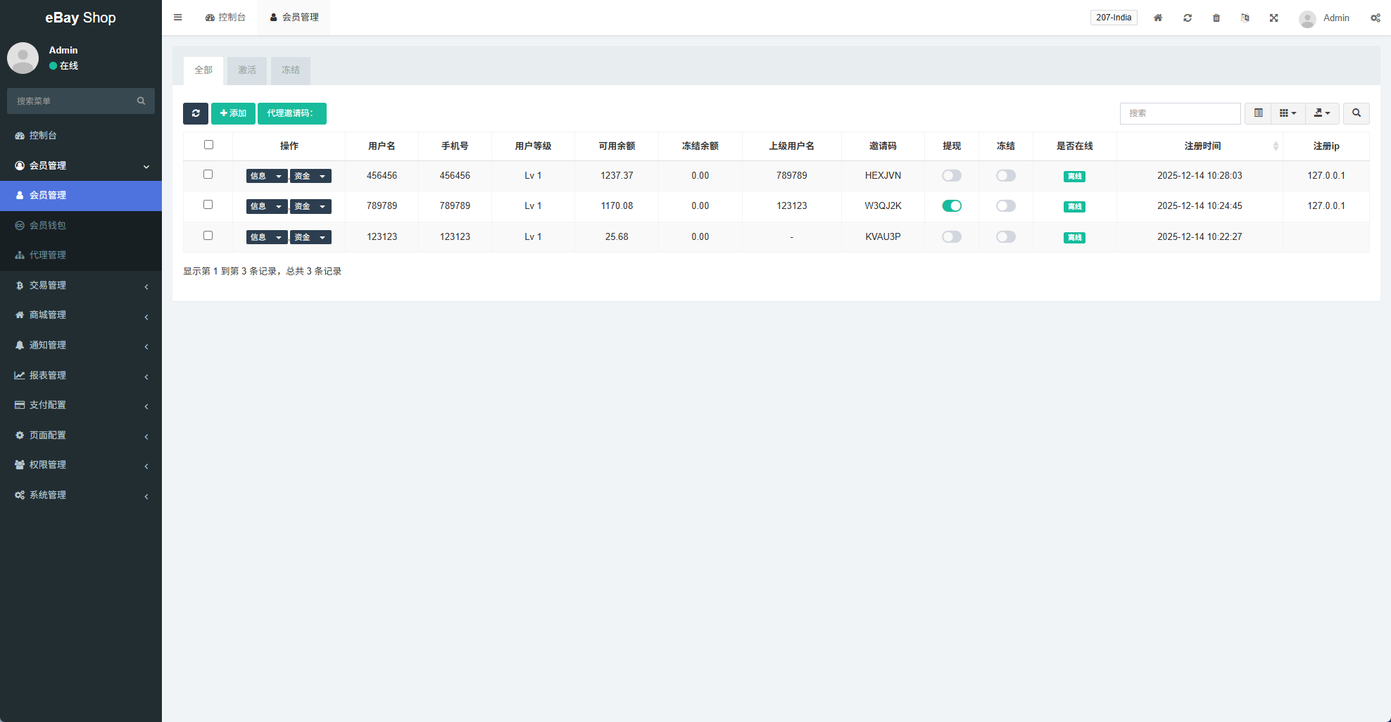Click the search magnifier button beside export
Viewport: 1391px width, 722px height.
[x=1356, y=113]
